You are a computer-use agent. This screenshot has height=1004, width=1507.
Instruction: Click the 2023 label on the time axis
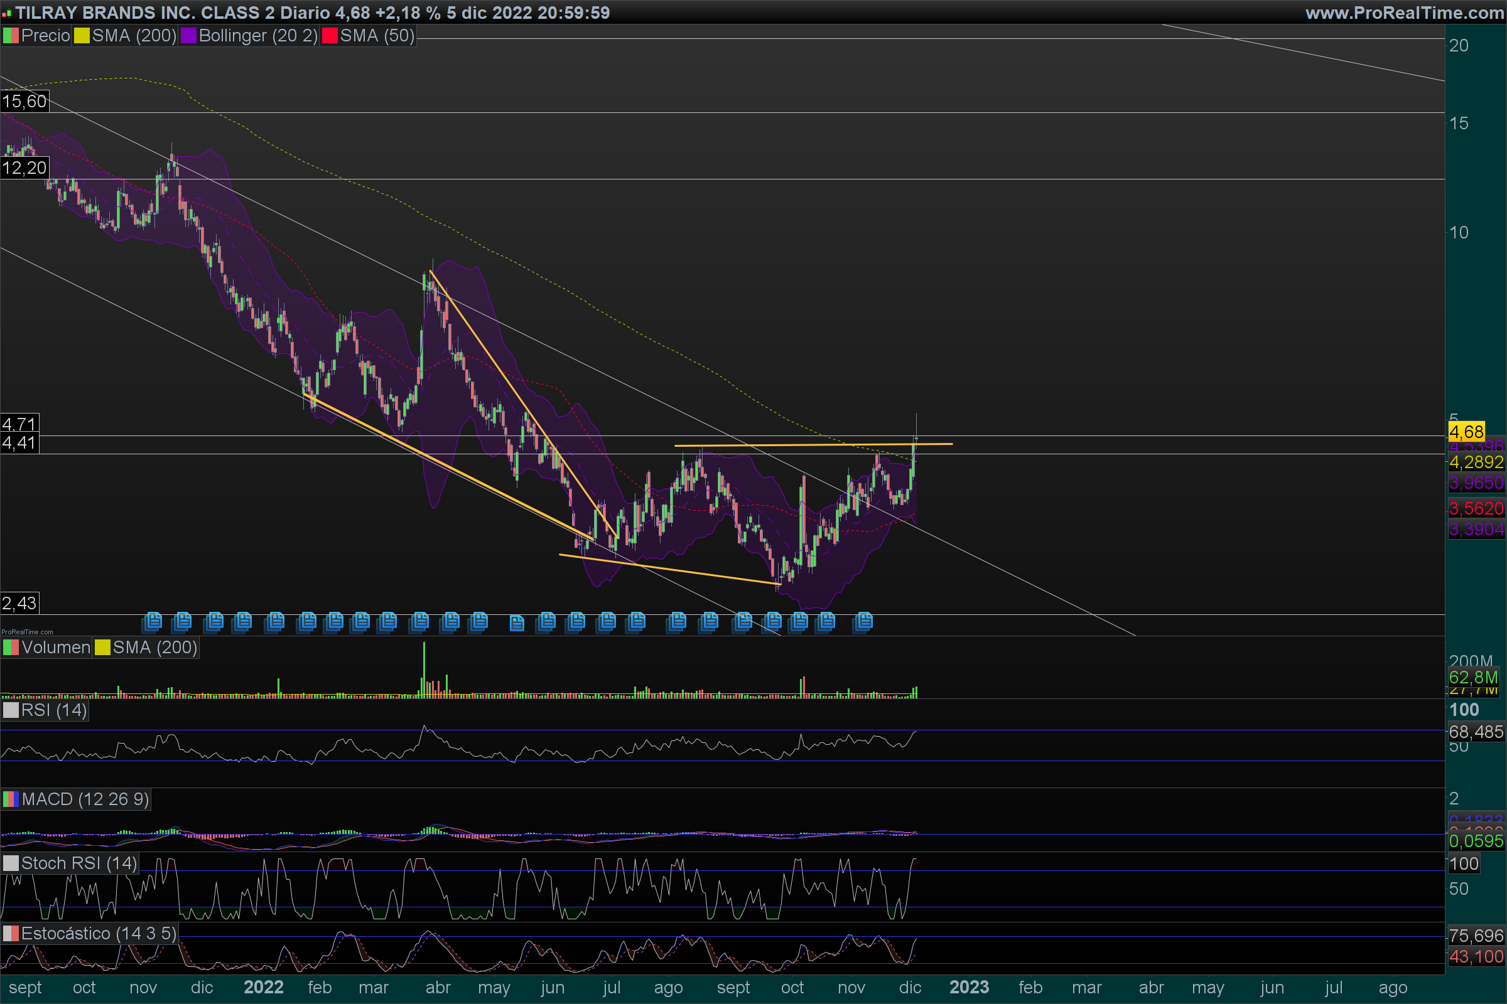coord(969,987)
